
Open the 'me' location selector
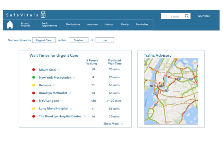coord(105,40)
